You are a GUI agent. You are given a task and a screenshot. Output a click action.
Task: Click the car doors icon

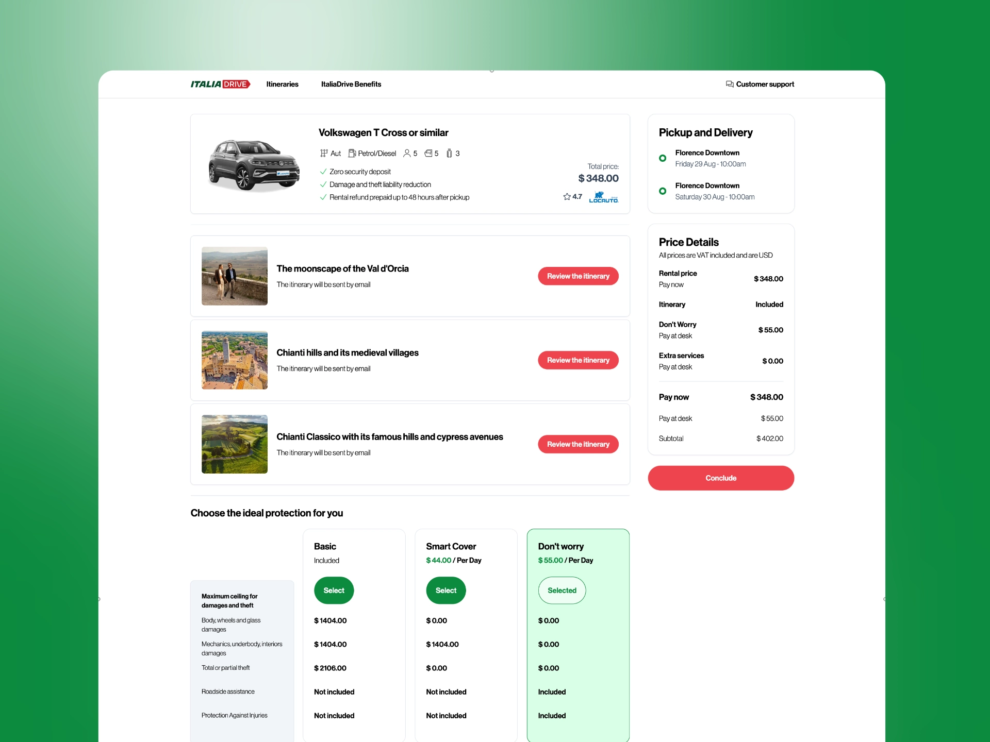coord(428,153)
